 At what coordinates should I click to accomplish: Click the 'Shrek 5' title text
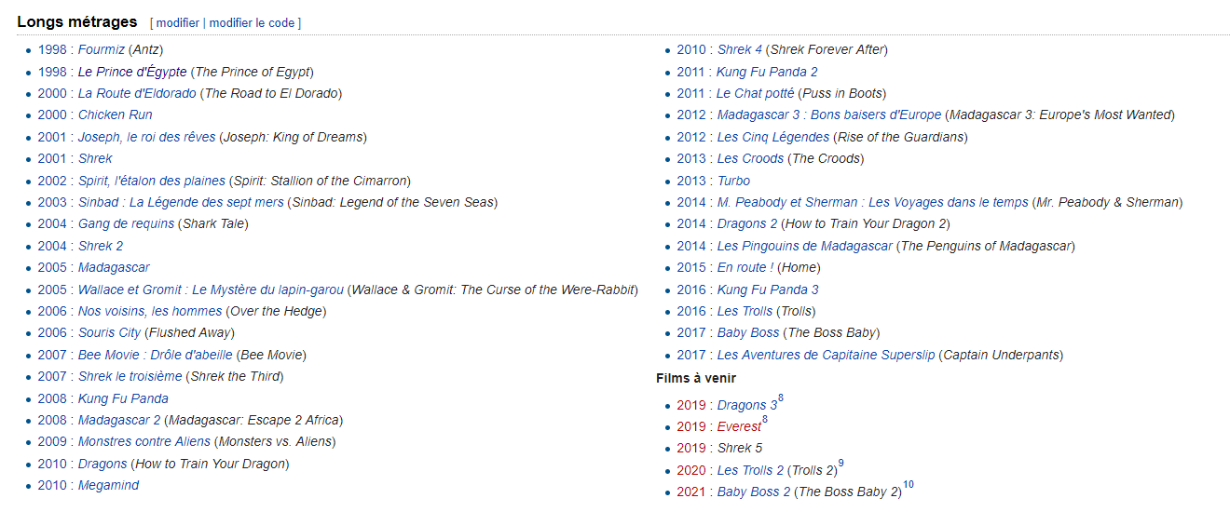pos(740,448)
